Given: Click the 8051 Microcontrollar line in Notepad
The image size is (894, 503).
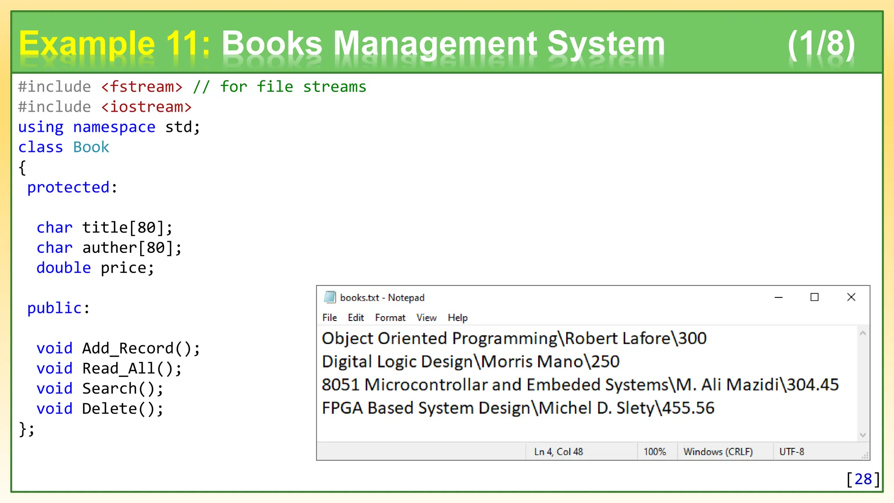Looking at the screenshot, I should (x=580, y=385).
